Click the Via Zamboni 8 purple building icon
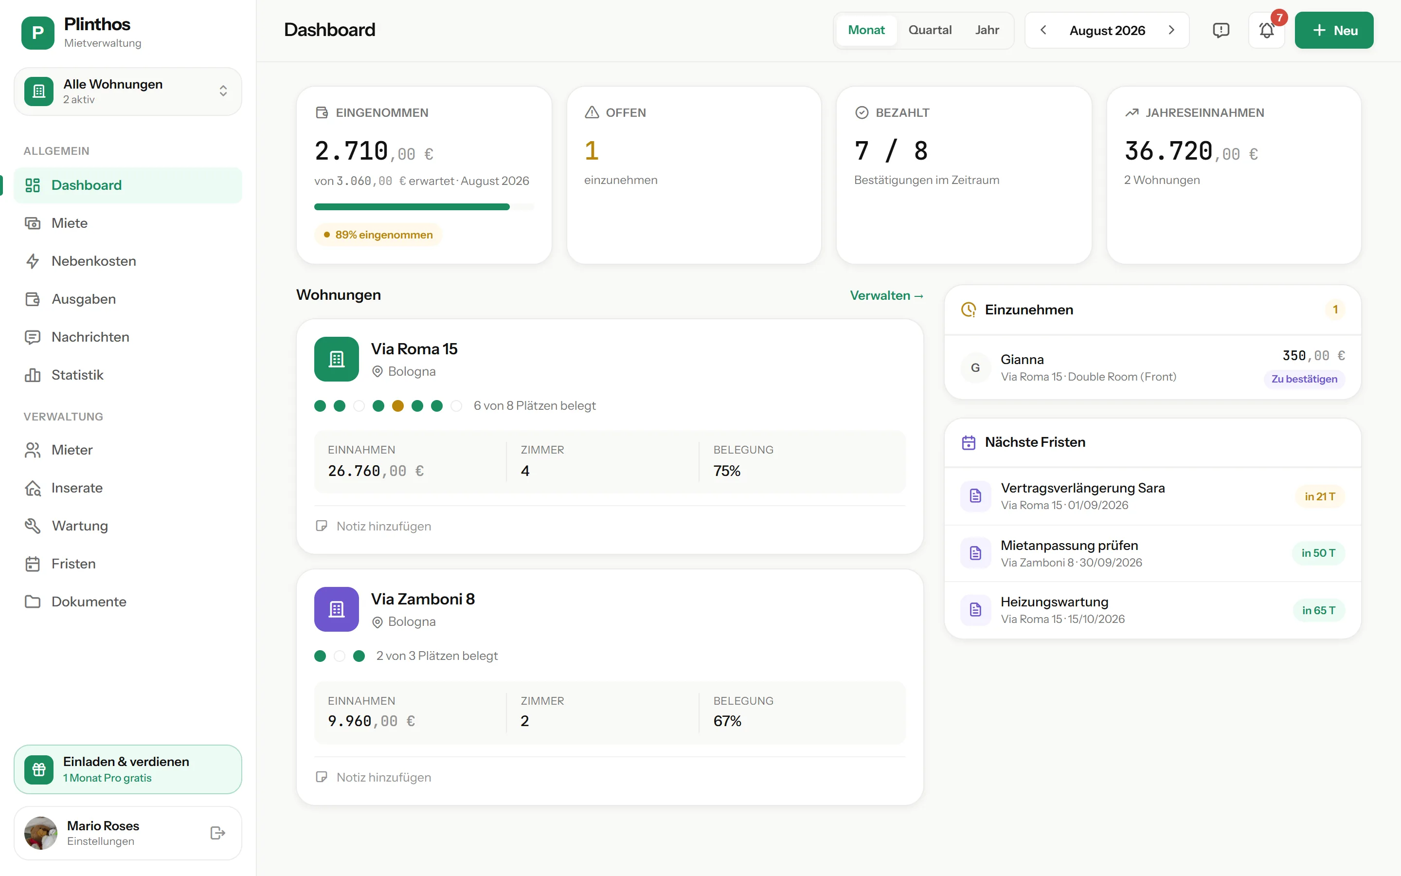This screenshot has height=876, width=1401. click(336, 609)
